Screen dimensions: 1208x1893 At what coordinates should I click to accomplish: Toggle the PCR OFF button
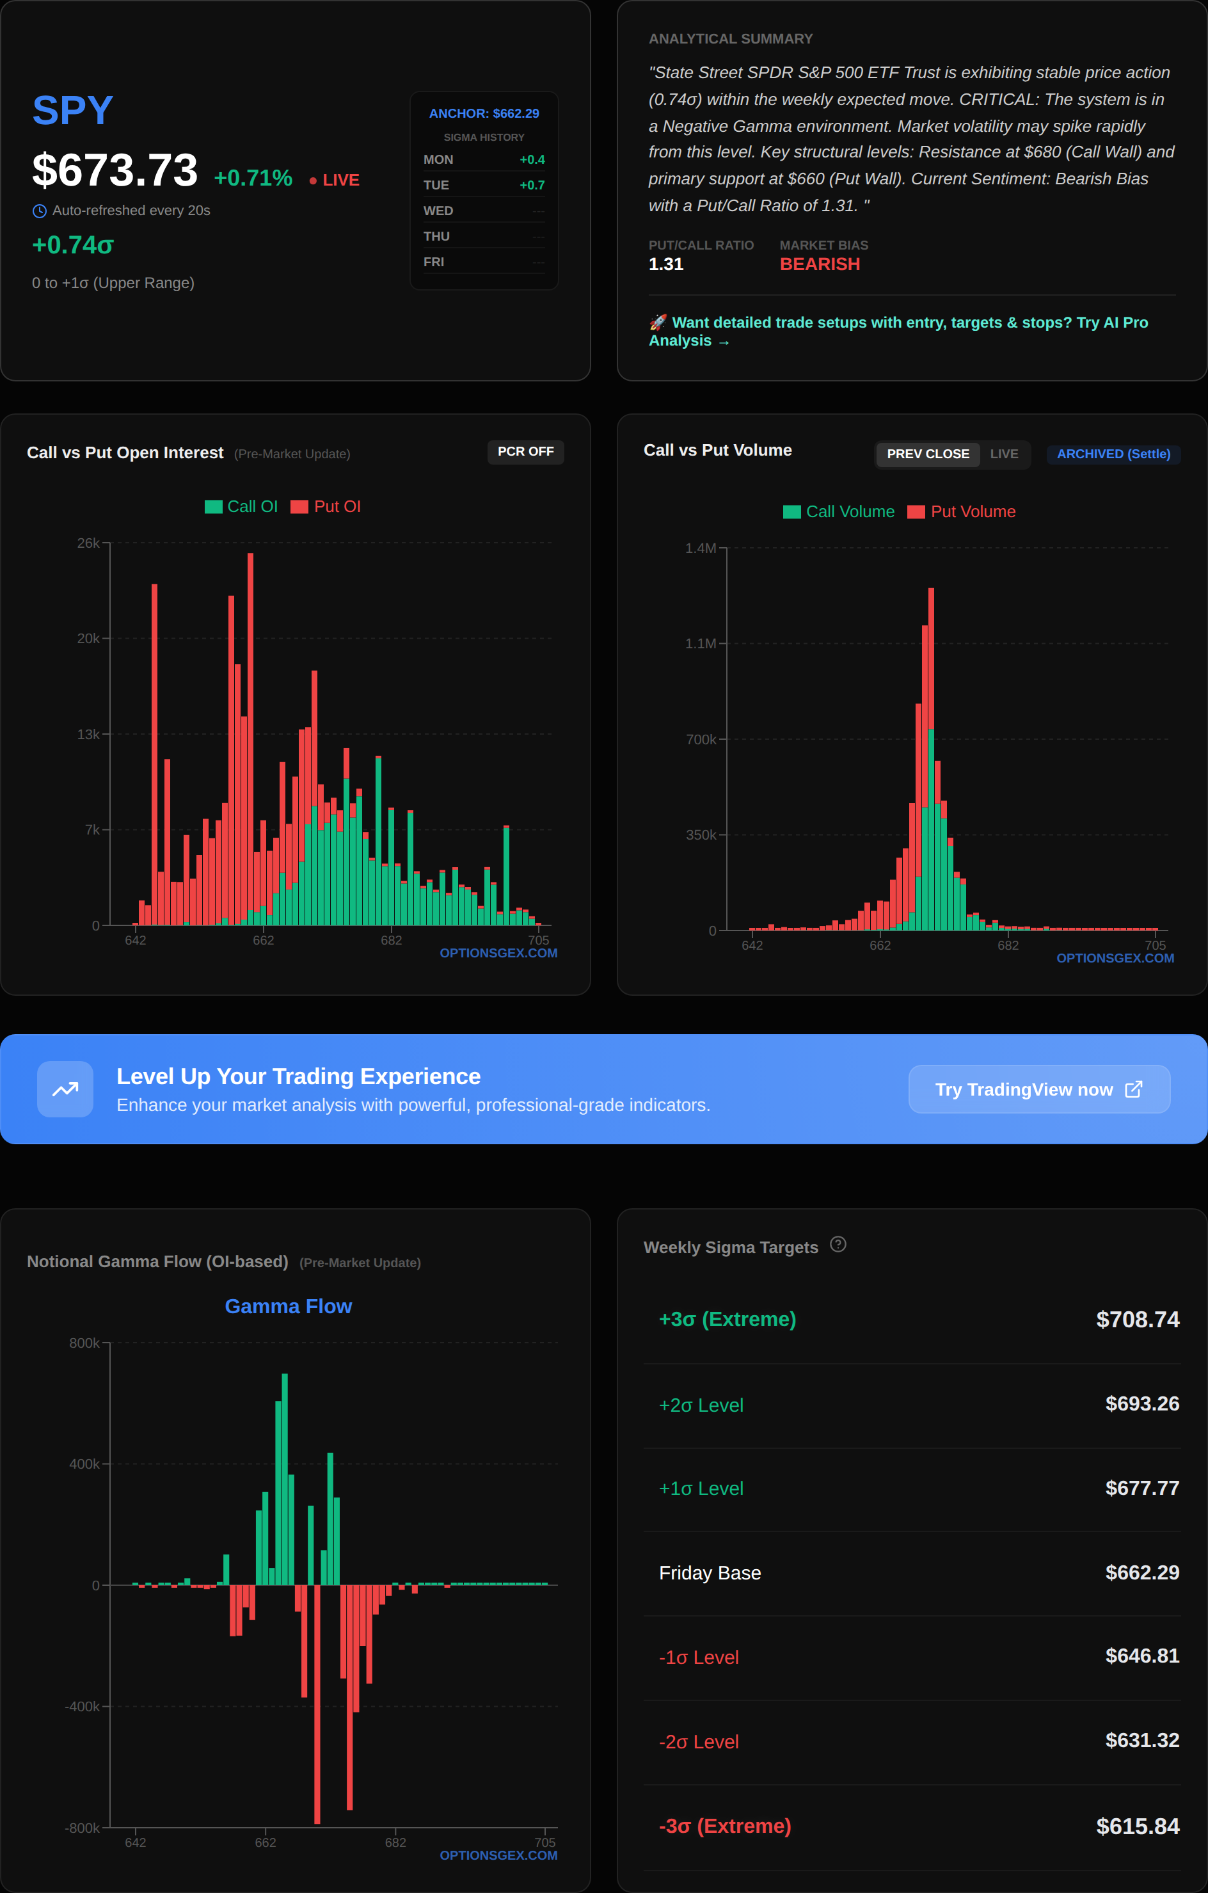pyautogui.click(x=525, y=451)
